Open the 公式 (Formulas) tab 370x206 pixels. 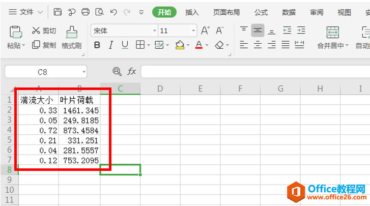click(261, 12)
